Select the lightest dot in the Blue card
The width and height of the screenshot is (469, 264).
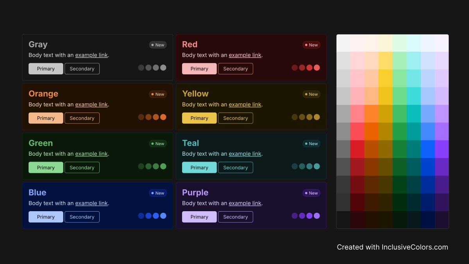pos(163,216)
